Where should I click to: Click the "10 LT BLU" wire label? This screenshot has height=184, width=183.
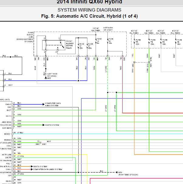pyautogui.click(x=19, y=133)
